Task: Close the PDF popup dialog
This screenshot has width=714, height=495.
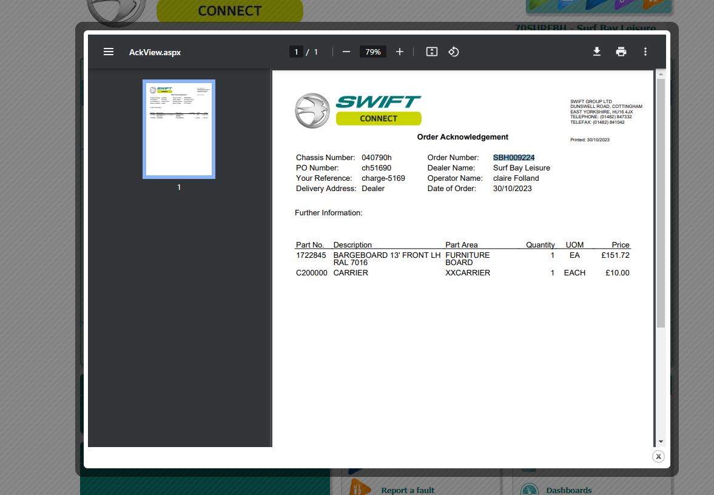Action: 658,456
